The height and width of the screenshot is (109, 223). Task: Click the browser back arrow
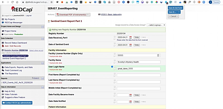3,2
